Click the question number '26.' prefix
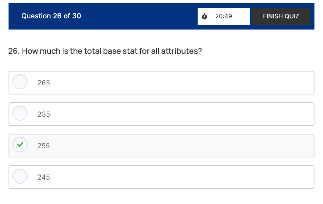The height and width of the screenshot is (204, 323). point(14,51)
